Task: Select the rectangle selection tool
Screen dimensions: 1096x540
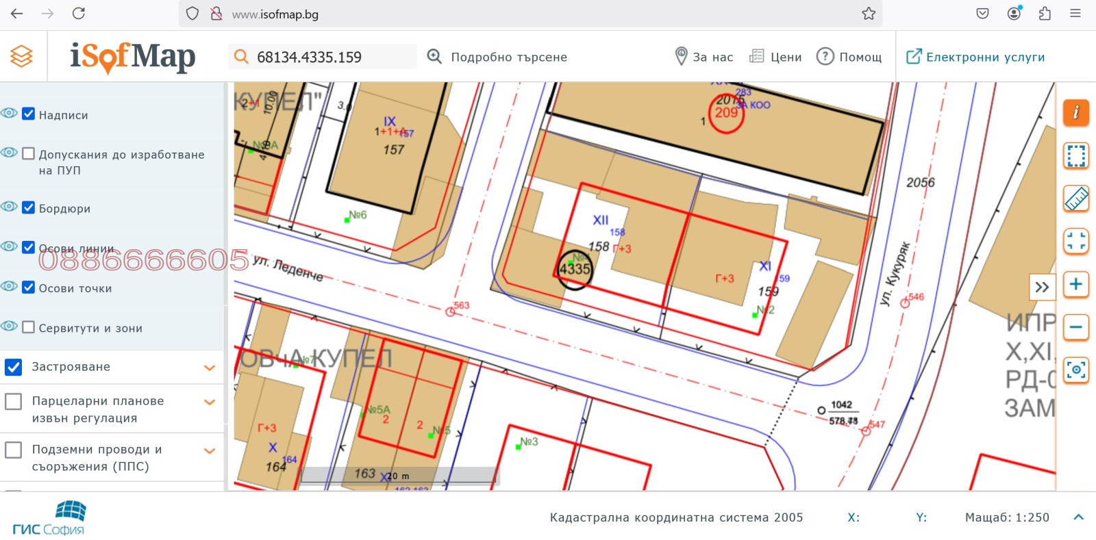Action: (1075, 156)
